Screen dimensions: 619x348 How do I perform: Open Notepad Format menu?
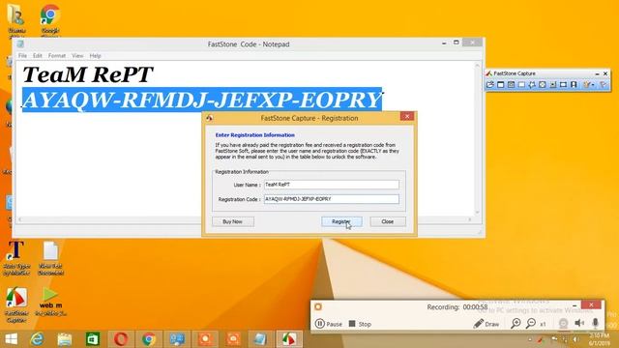tap(57, 56)
